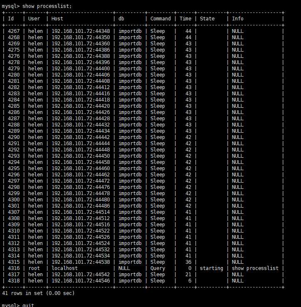This screenshot has height=307, width=301.
Task: Select process Id 4314
Action: 14,256
